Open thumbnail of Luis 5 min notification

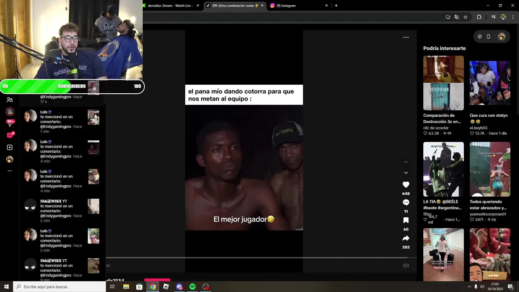pyautogui.click(x=94, y=236)
